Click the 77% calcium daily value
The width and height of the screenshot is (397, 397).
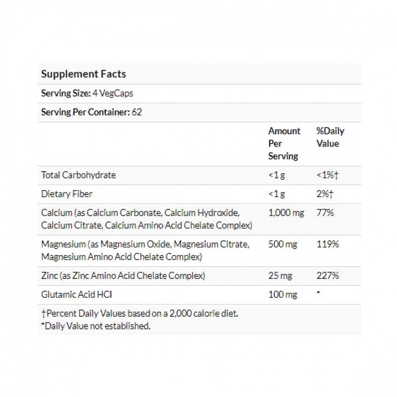click(x=325, y=213)
